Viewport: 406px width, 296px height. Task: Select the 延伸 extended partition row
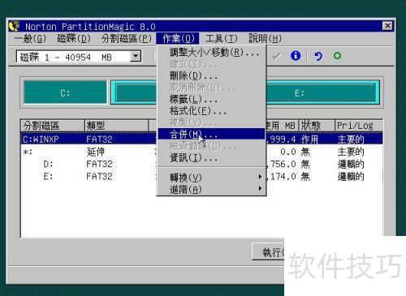coord(201,152)
